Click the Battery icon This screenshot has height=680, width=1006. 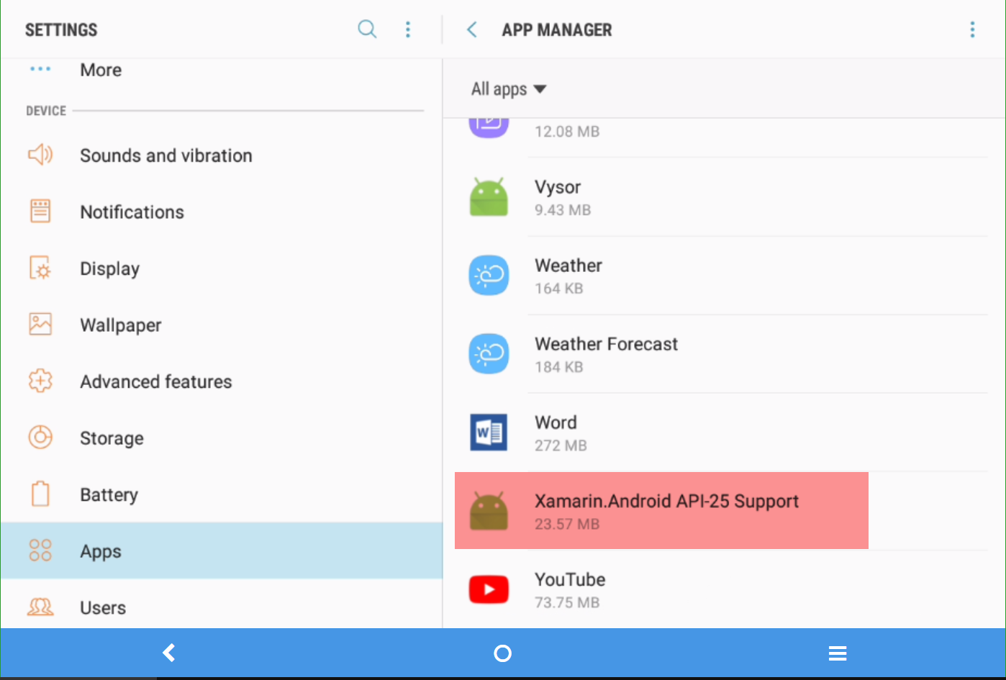coord(40,494)
